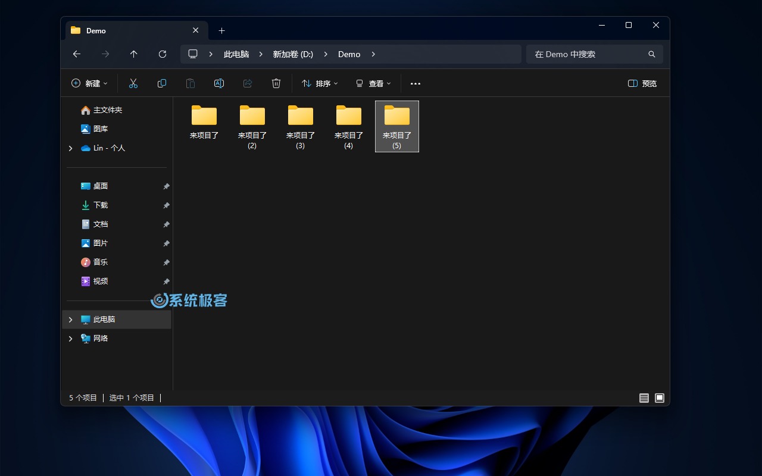Click 选中 1 个项目 status text
762x476 pixels.
pos(132,398)
